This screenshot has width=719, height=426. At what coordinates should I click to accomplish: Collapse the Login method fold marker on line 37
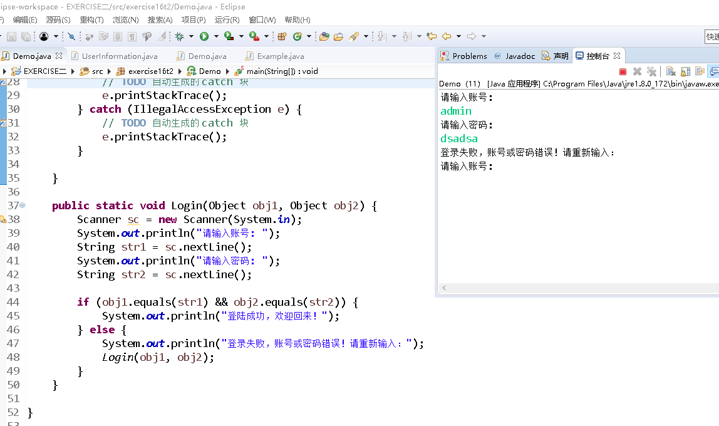pyautogui.click(x=23, y=205)
